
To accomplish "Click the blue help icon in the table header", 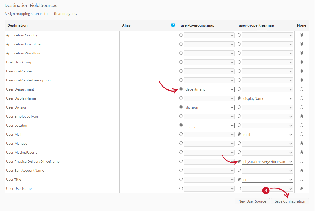I will coord(173,25).
